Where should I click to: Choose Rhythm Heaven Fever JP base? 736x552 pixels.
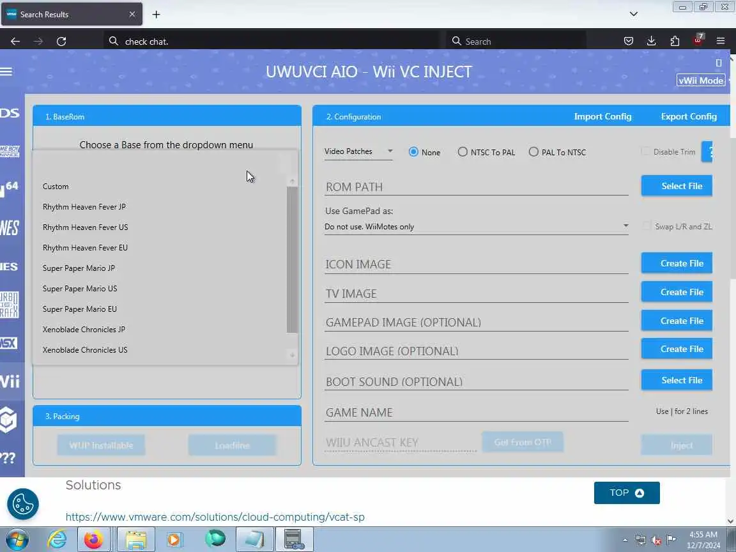(160, 207)
